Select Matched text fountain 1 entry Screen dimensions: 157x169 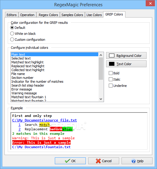point(55,97)
